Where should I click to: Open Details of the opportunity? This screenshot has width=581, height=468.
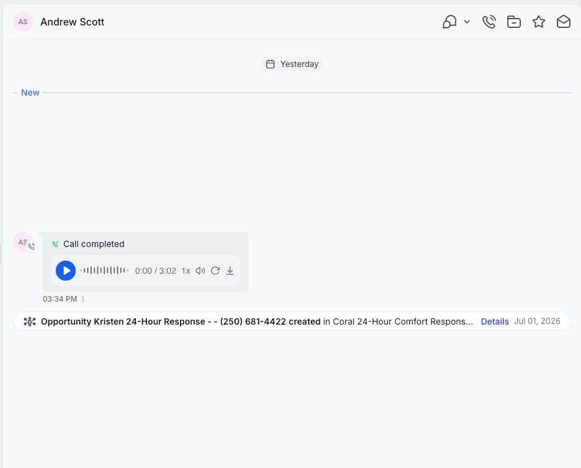(x=495, y=322)
